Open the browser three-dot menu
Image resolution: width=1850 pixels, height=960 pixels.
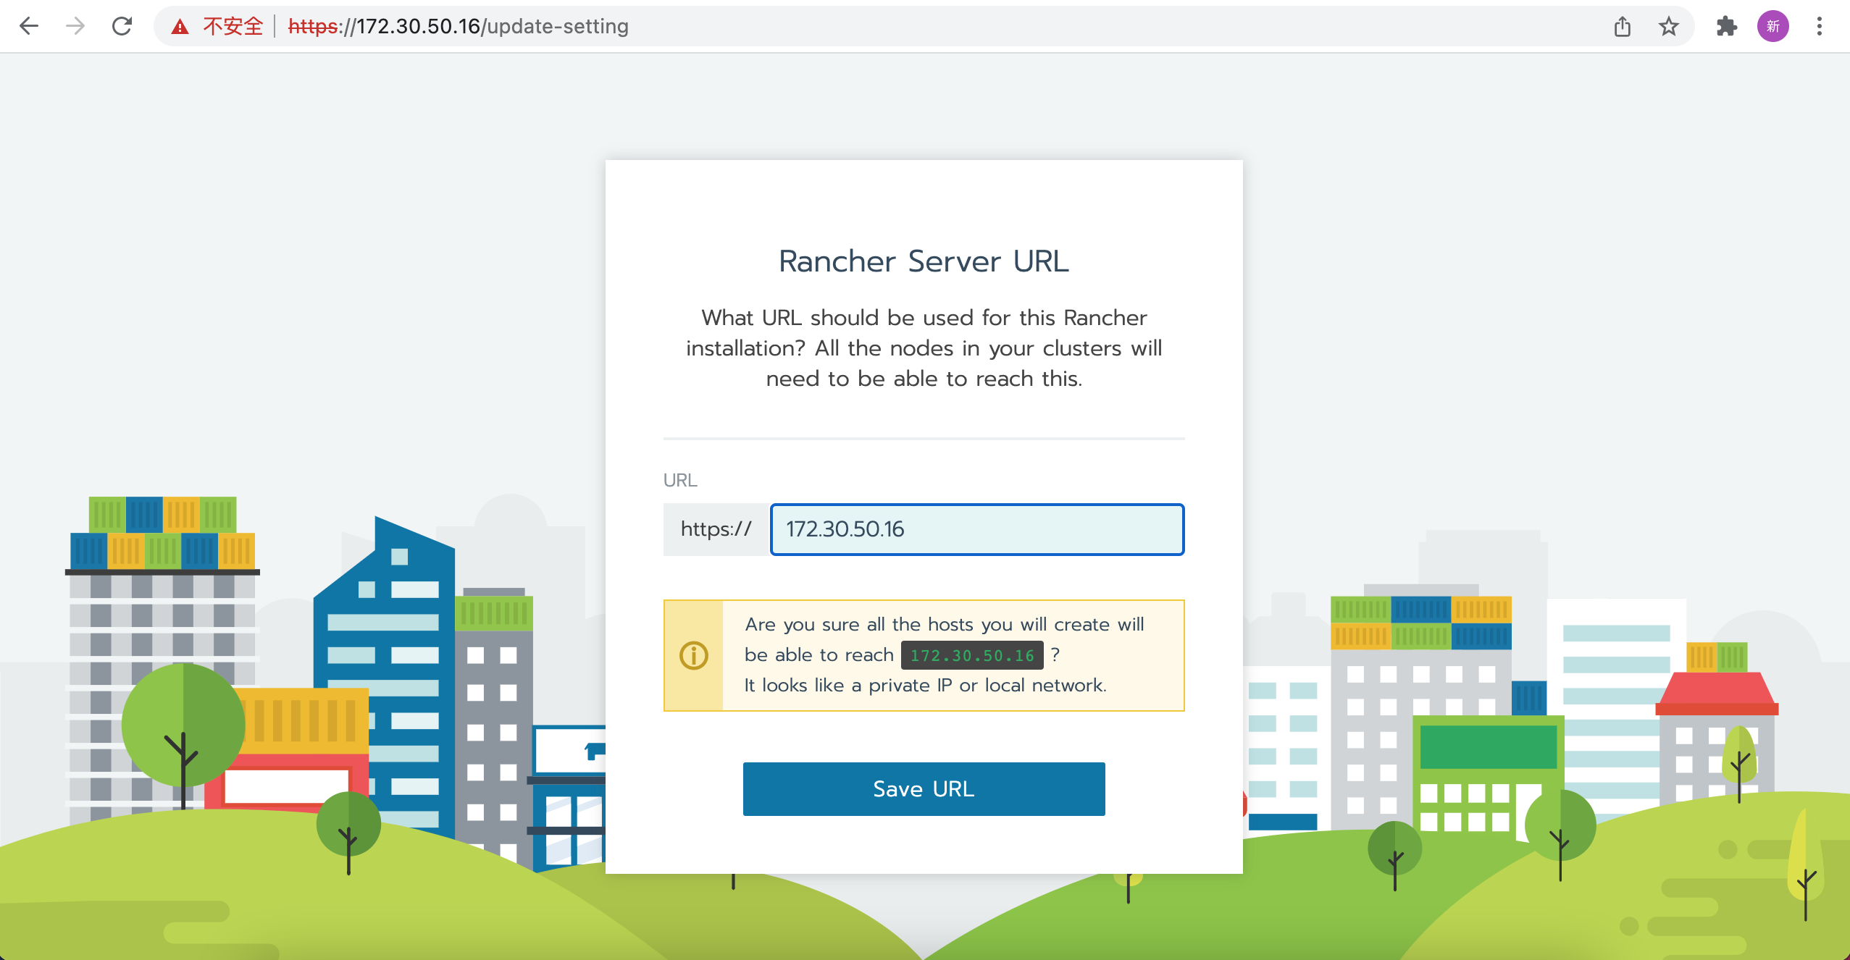[1820, 27]
